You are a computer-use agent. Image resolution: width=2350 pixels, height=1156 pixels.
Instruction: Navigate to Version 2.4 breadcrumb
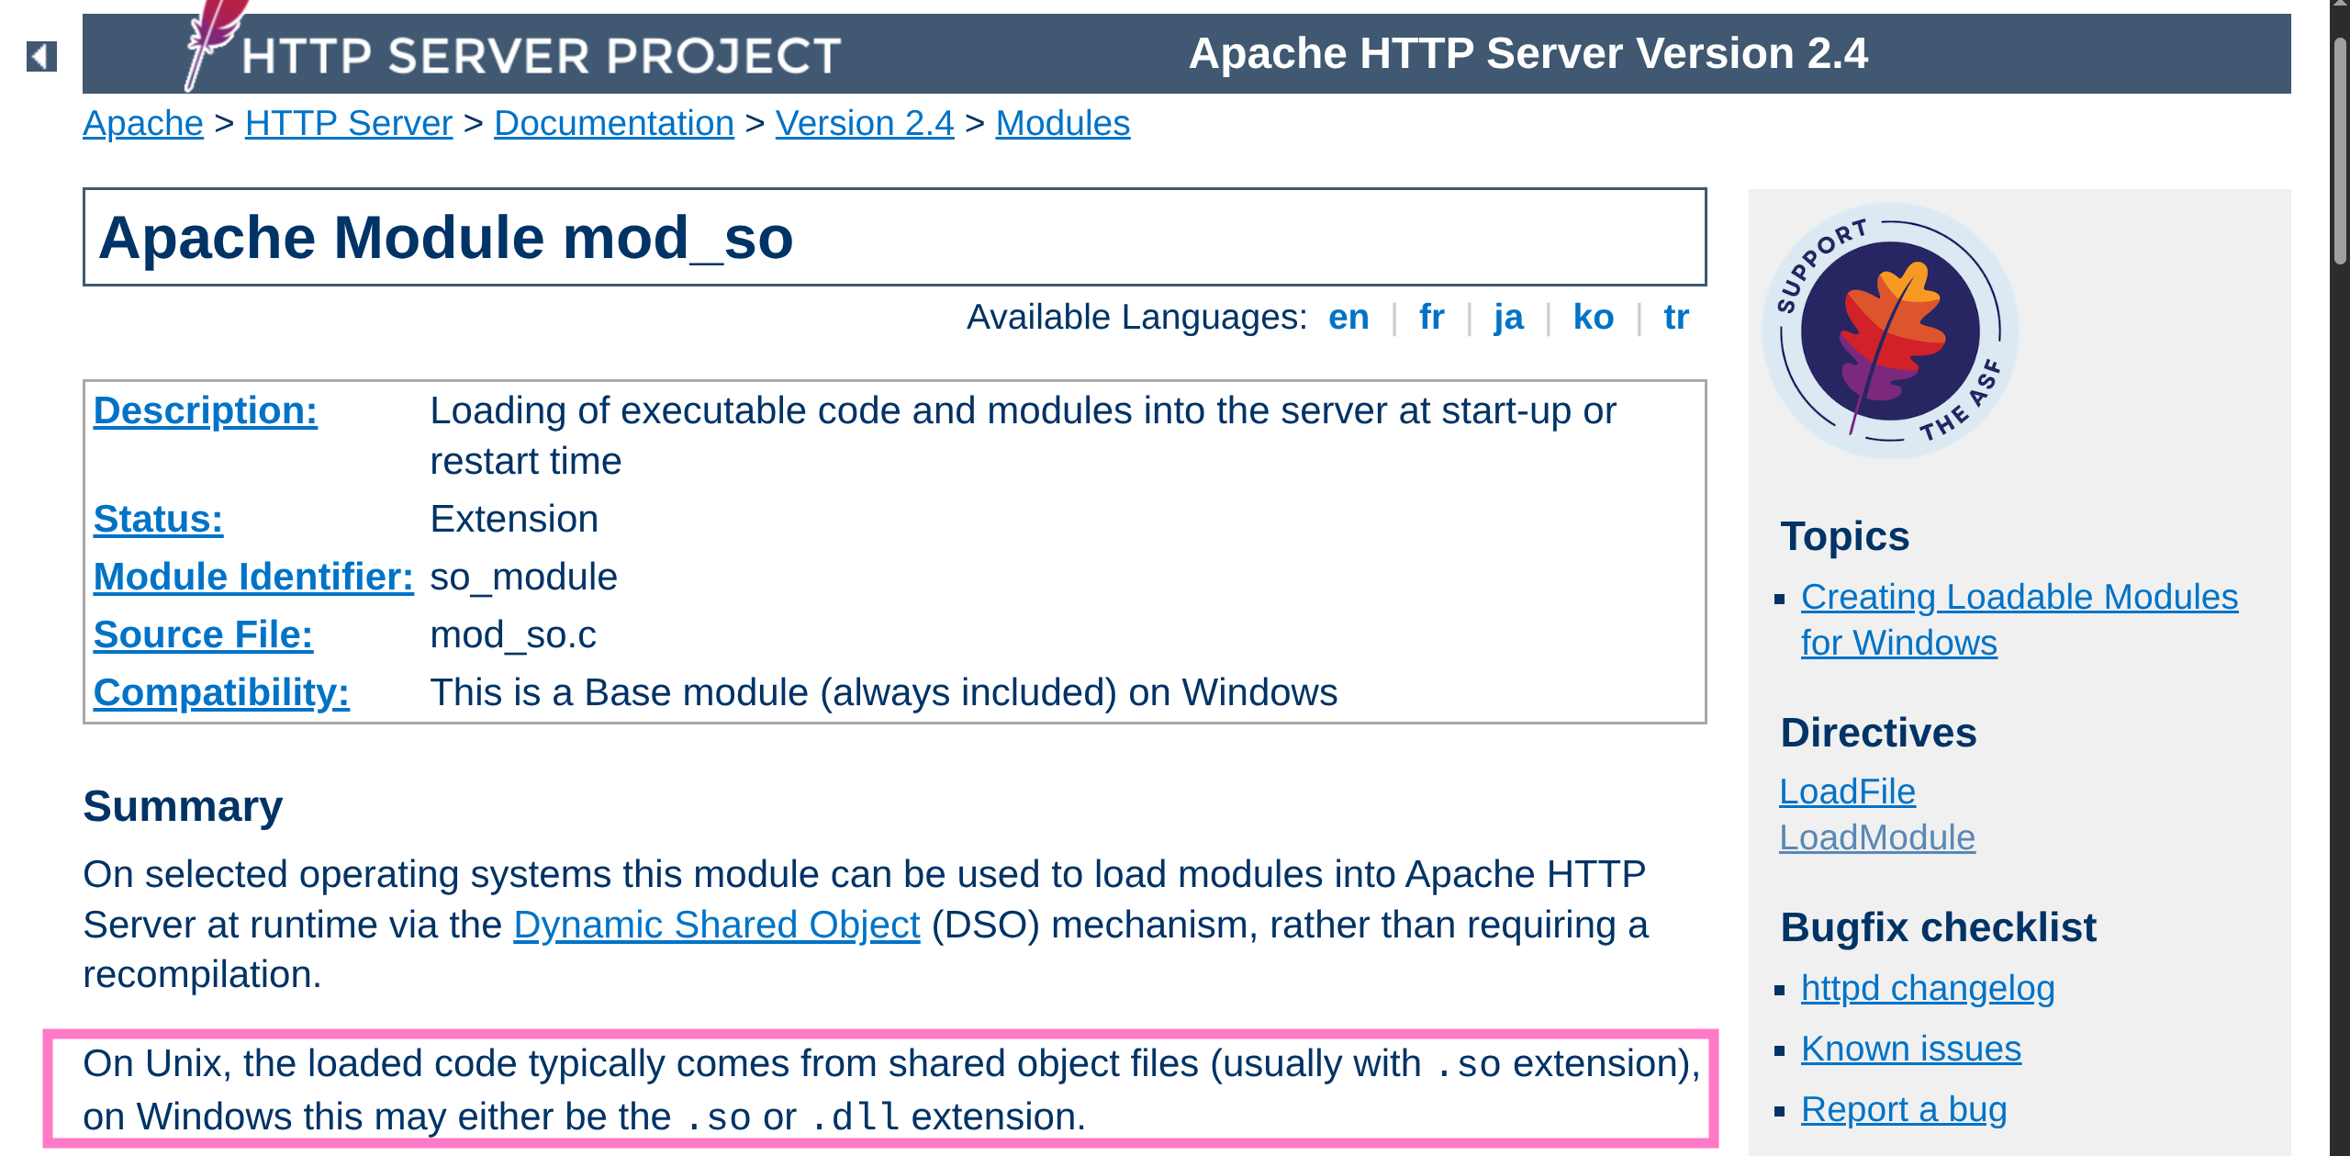[864, 123]
